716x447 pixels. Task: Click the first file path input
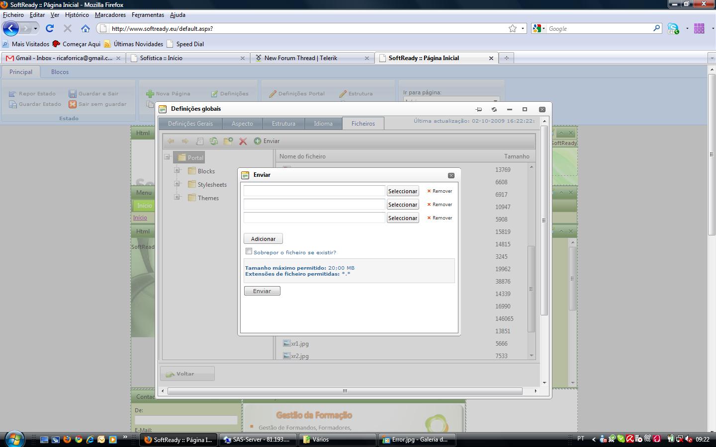click(x=314, y=191)
